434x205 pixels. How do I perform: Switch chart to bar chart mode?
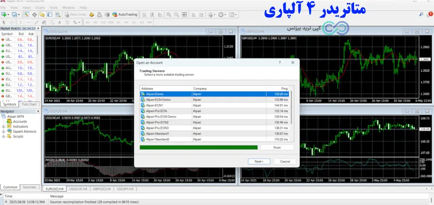(x=144, y=14)
